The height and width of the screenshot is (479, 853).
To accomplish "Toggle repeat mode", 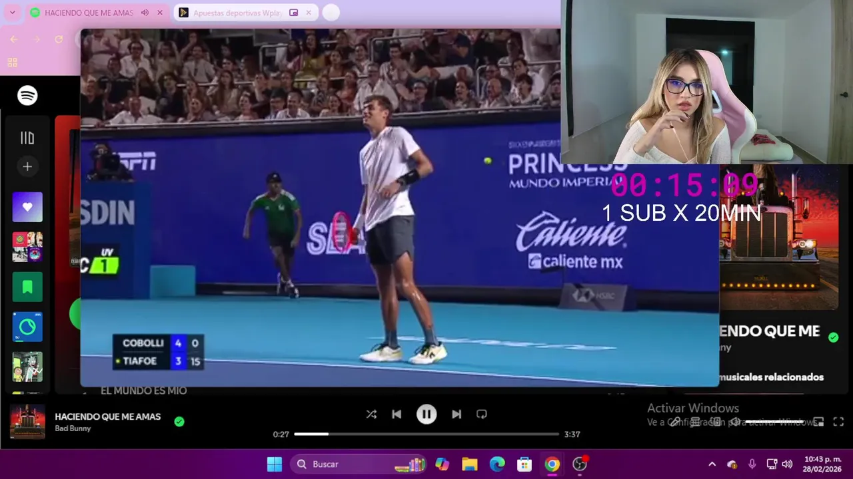I will (x=482, y=414).
